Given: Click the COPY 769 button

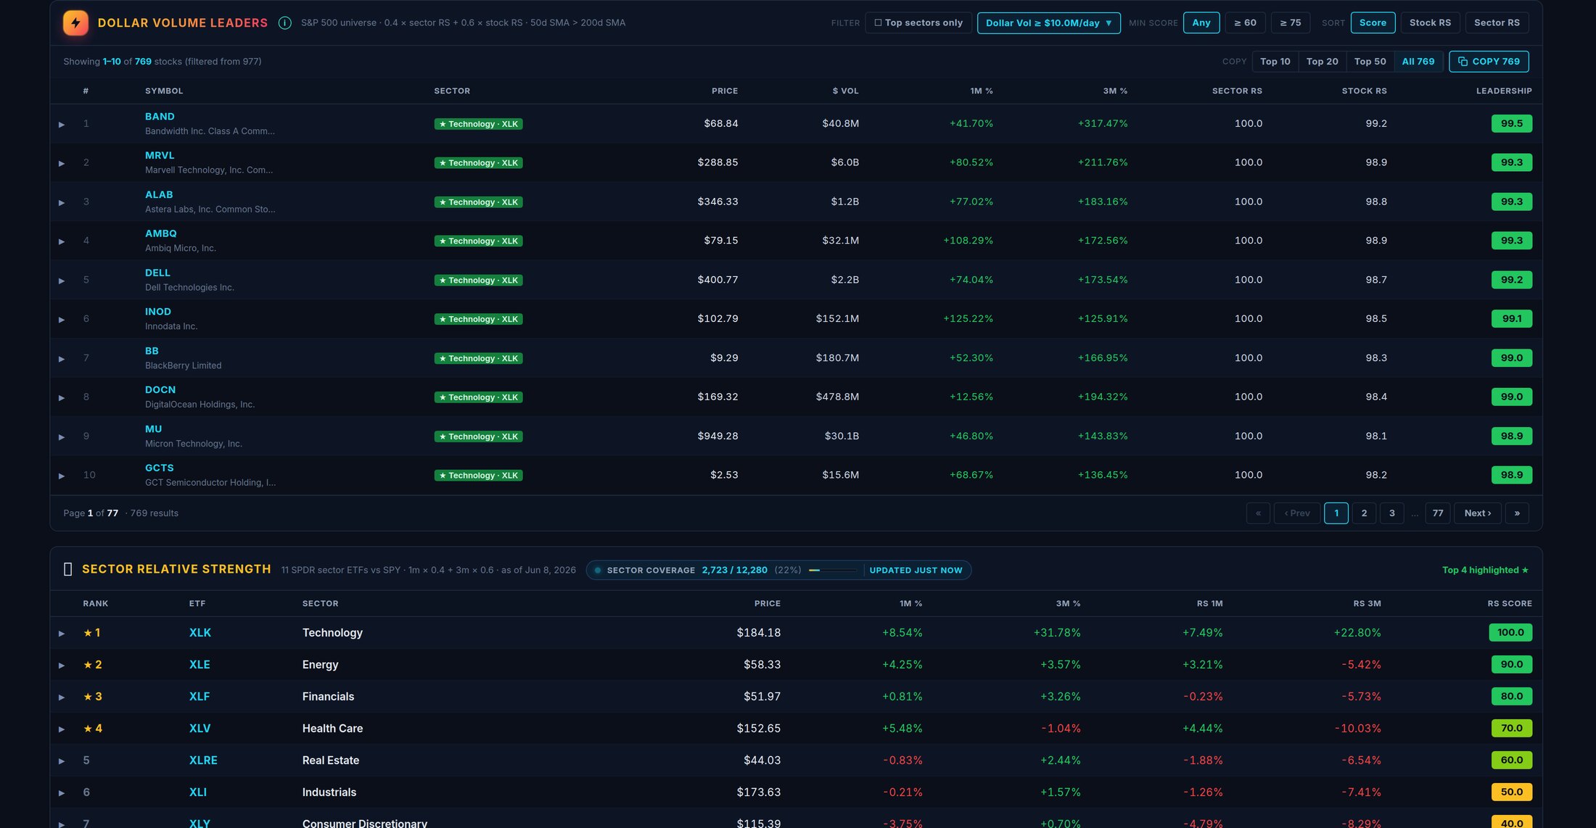Looking at the screenshot, I should tap(1489, 62).
